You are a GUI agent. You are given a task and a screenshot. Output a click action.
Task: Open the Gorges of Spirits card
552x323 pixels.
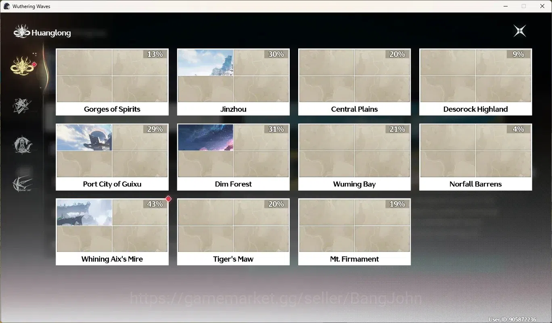tap(112, 82)
